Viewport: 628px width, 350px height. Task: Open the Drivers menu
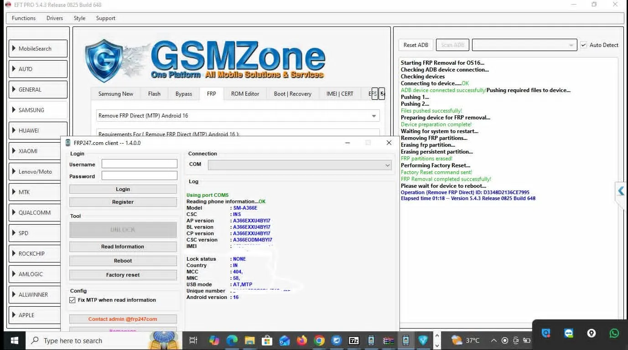click(x=55, y=18)
